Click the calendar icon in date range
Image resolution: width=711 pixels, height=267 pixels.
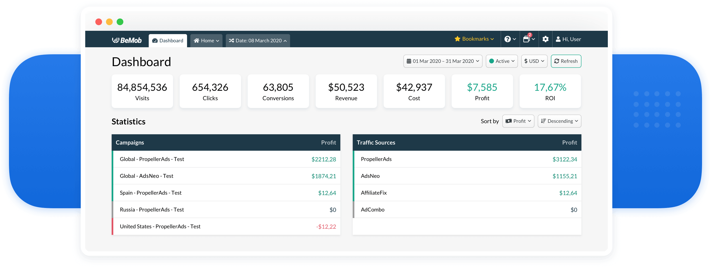pos(409,61)
